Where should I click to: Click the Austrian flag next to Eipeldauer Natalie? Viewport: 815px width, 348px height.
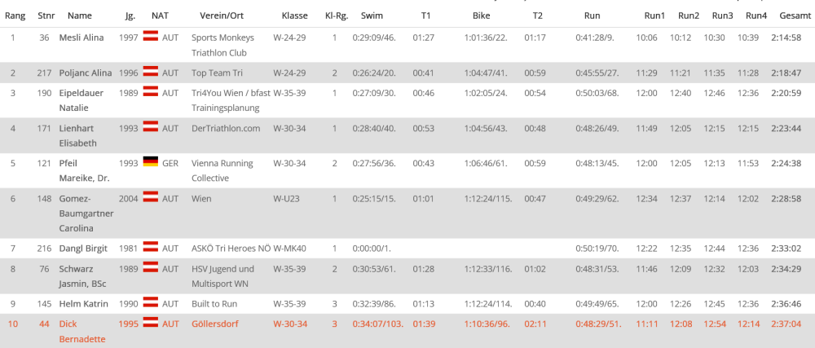[150, 91]
